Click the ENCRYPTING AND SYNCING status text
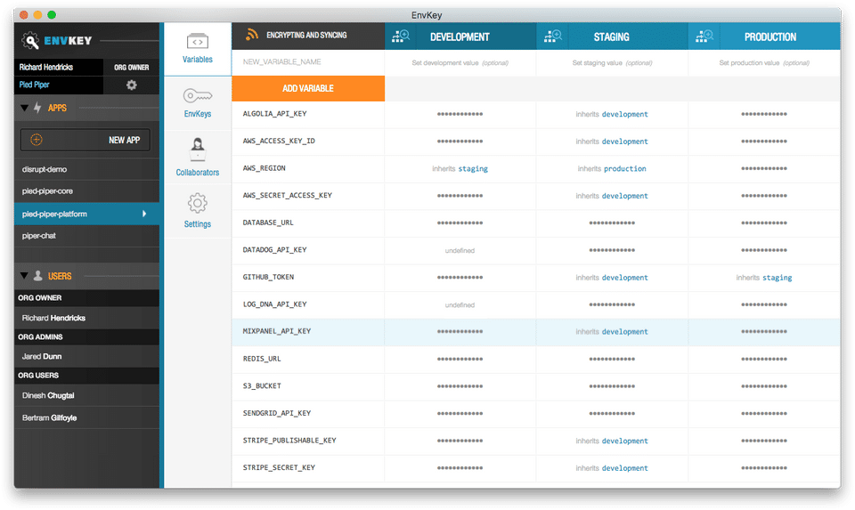This screenshot has height=510, width=855. [x=306, y=35]
